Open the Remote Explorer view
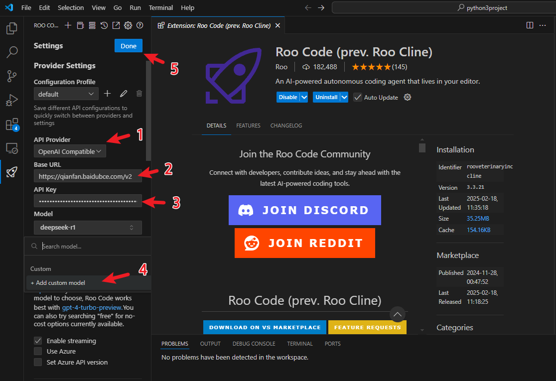 pyautogui.click(x=11, y=148)
